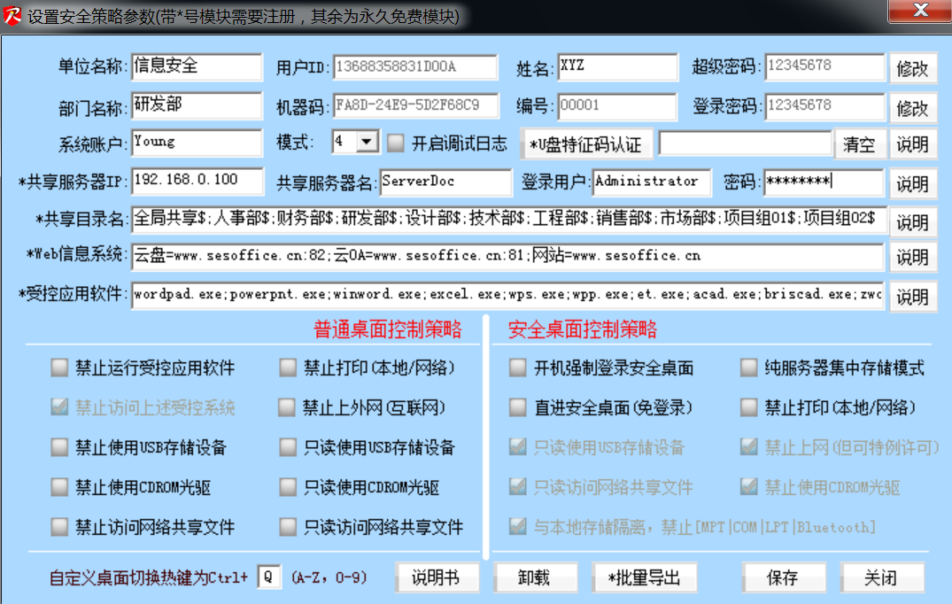Open the 说明书 manual button
The height and width of the screenshot is (604, 952).
435,578
